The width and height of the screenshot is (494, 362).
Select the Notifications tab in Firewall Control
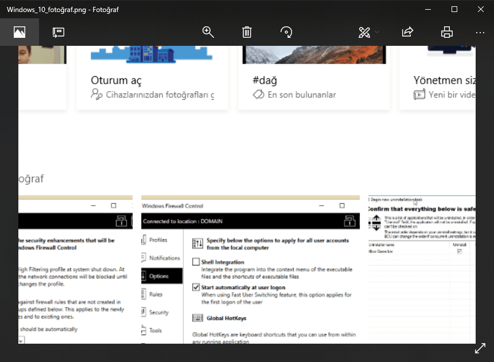tap(161, 258)
